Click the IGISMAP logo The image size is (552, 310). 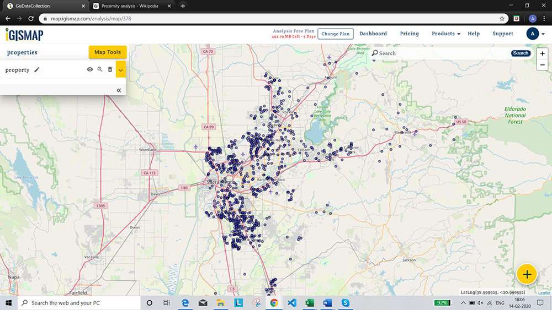pos(24,35)
